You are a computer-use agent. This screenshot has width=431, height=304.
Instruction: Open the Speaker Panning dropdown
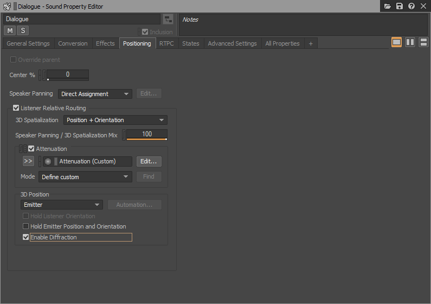(x=95, y=94)
